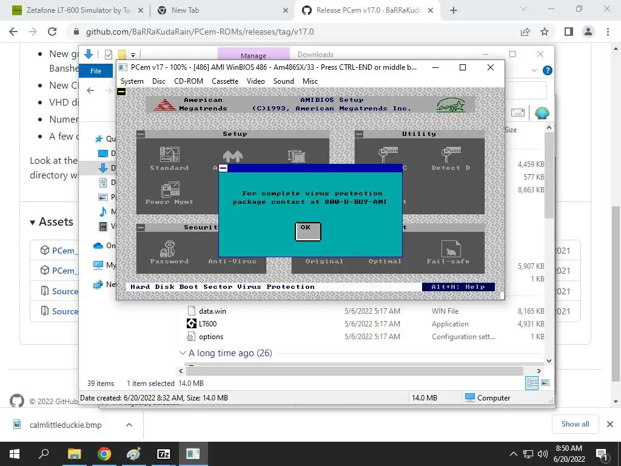Viewport: 621px width, 466px height.
Task: Choose the Fail-safe defaults icon
Action: click(448, 252)
